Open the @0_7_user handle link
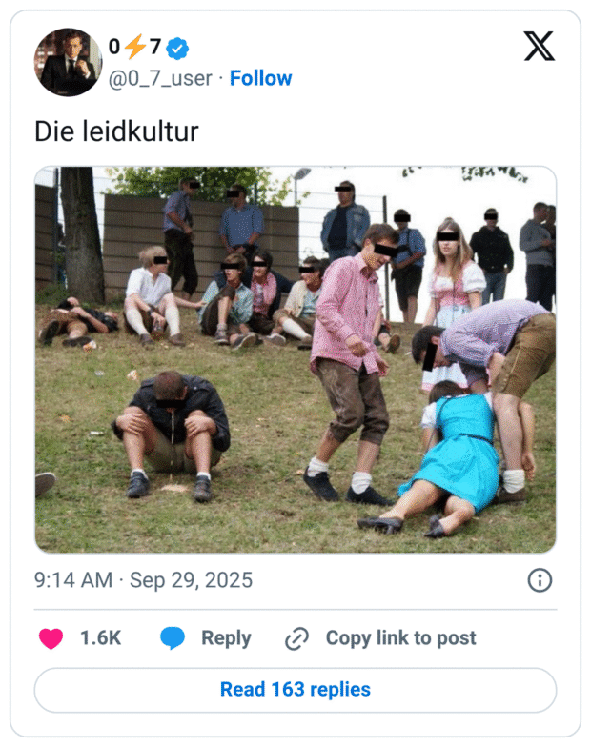 [x=160, y=78]
